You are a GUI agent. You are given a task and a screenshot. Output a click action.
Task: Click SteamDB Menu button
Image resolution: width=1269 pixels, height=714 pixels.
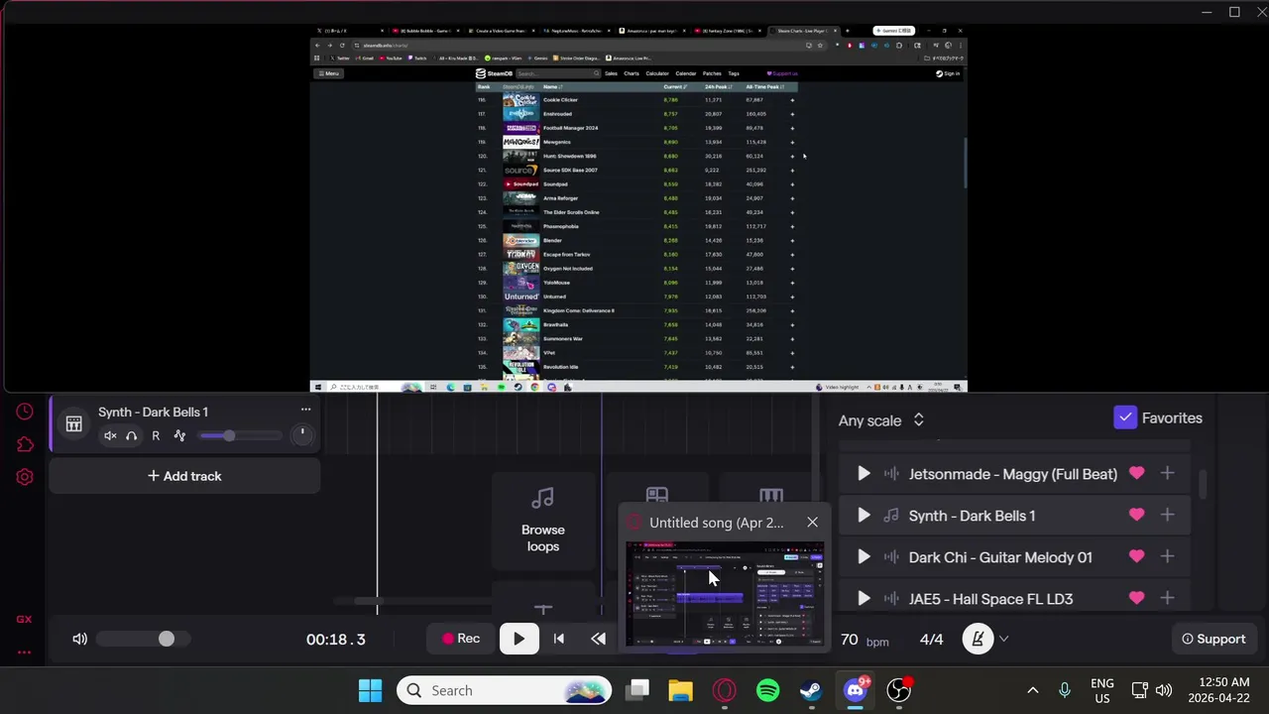click(328, 73)
